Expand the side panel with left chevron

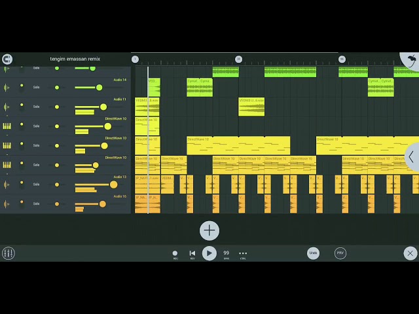(412, 157)
